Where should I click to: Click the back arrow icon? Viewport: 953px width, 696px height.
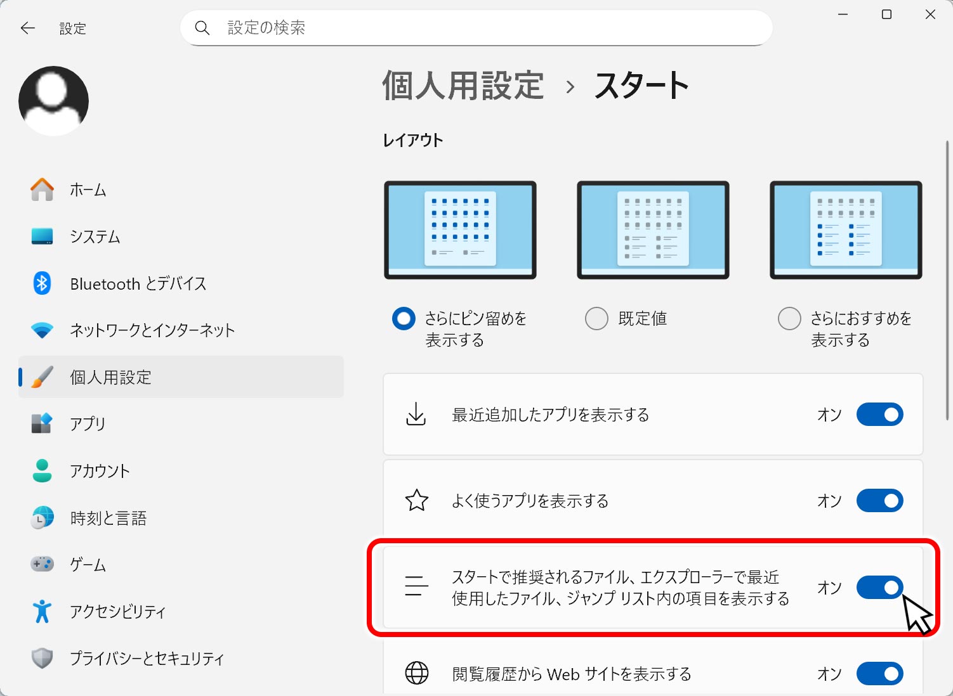[x=28, y=28]
